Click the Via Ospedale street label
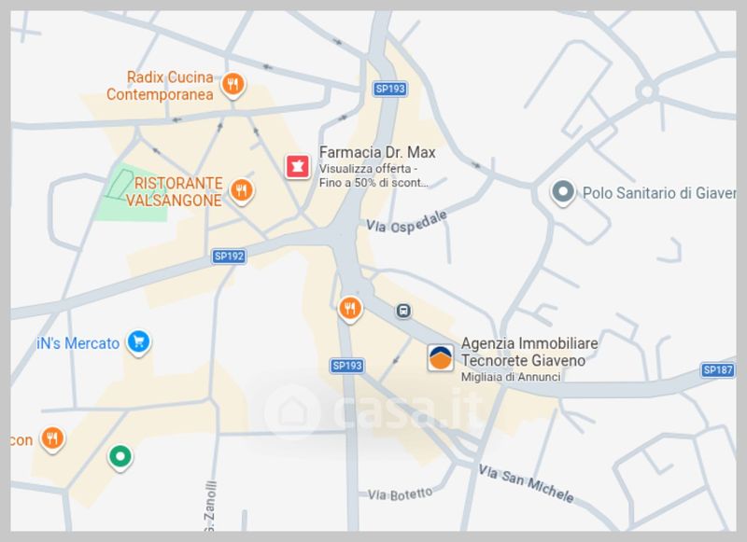 pyautogui.click(x=406, y=223)
